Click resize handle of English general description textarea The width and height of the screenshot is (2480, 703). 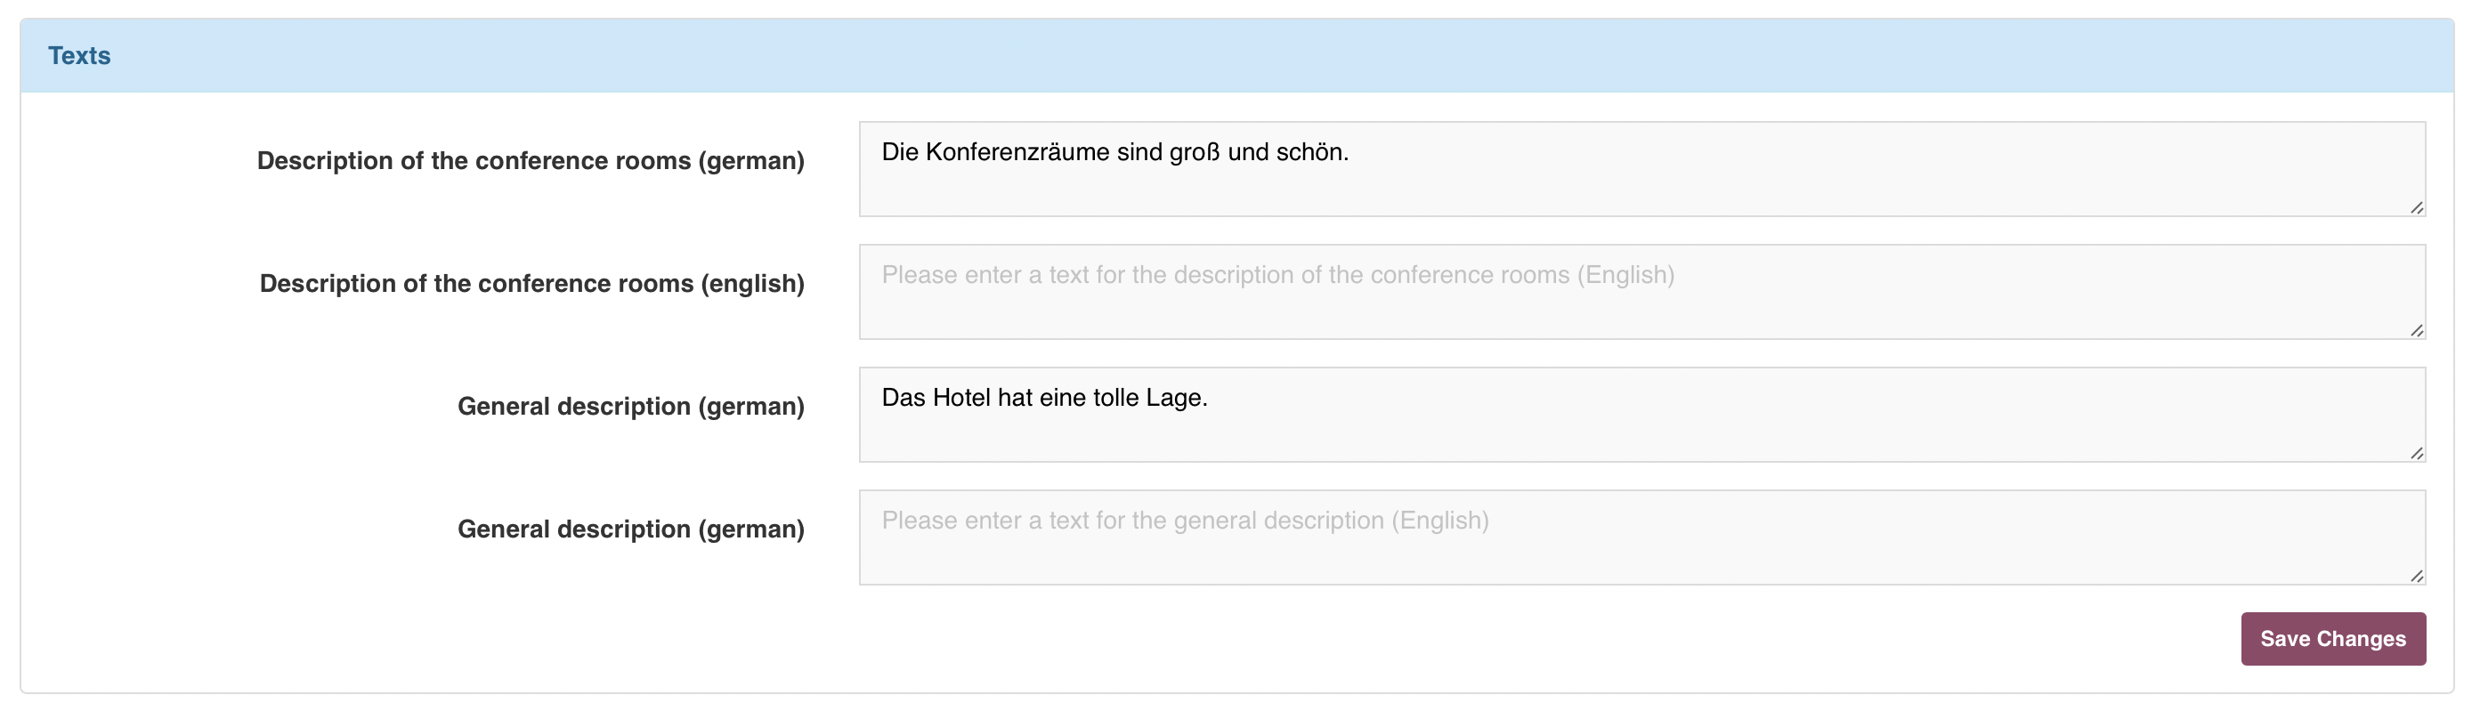tap(2416, 577)
